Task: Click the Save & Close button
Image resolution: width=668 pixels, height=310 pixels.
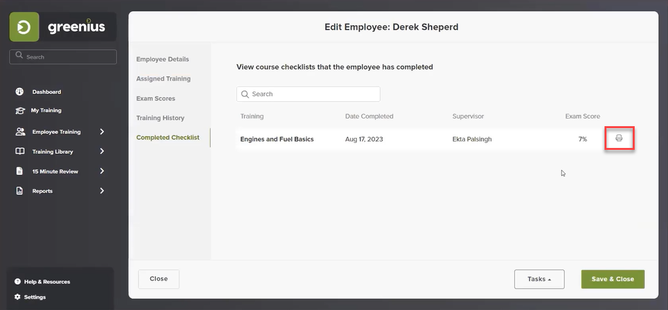Action: point(613,279)
